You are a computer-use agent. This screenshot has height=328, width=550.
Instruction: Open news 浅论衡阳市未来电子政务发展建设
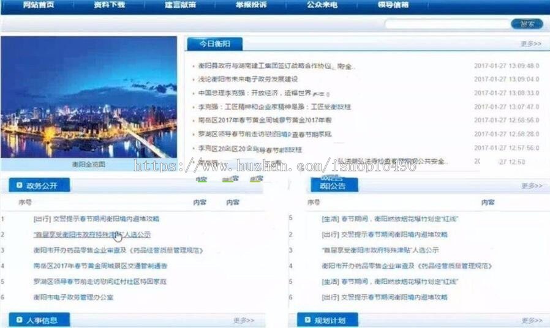point(248,79)
